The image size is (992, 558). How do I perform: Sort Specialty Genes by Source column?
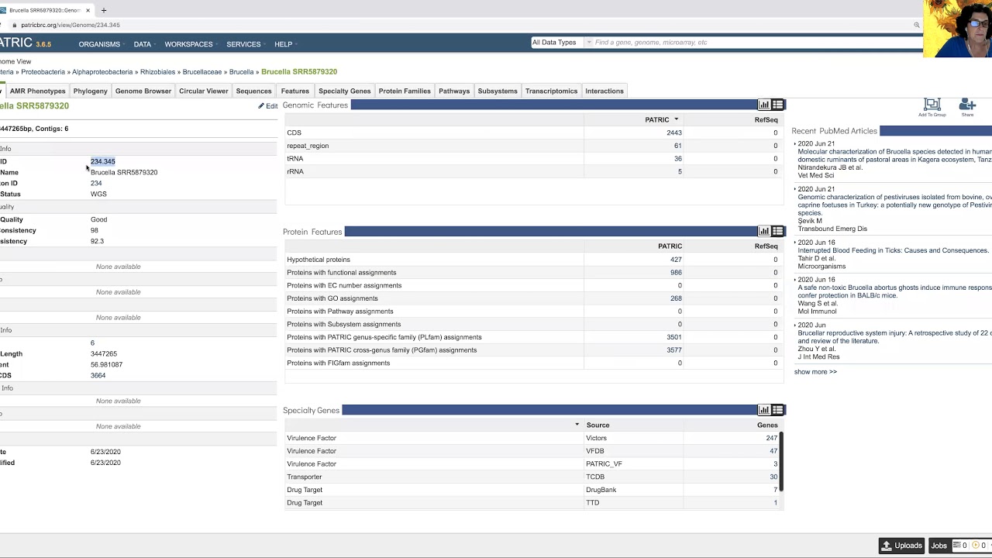click(x=598, y=425)
